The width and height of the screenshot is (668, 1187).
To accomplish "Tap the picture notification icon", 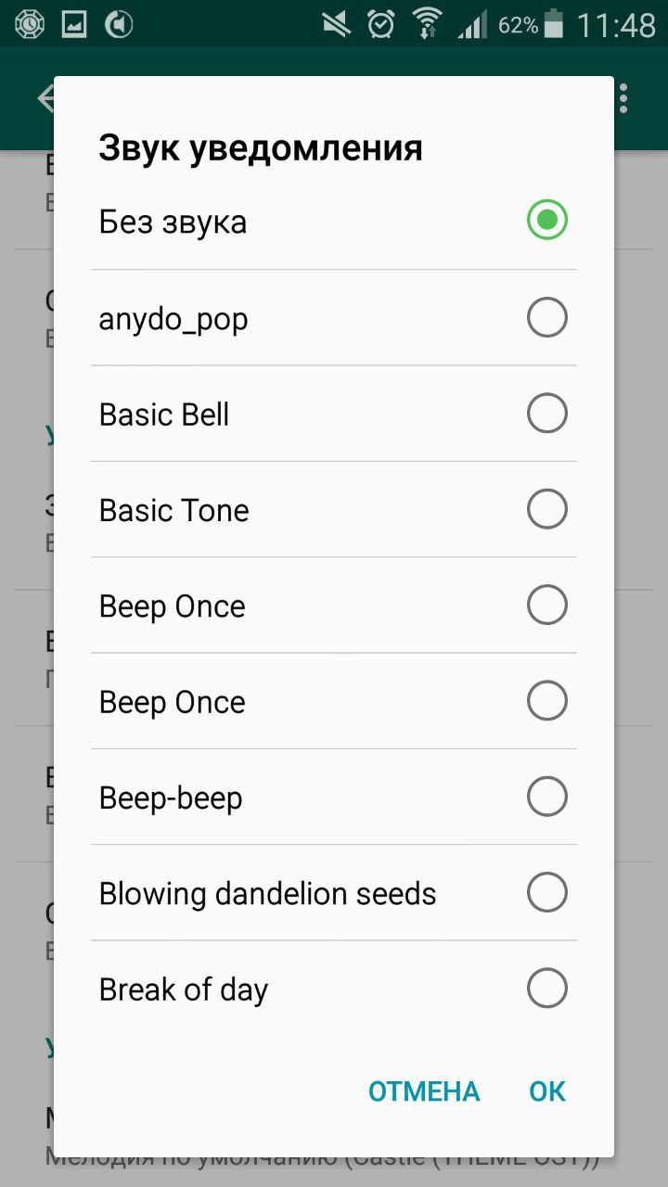I will (x=74, y=24).
